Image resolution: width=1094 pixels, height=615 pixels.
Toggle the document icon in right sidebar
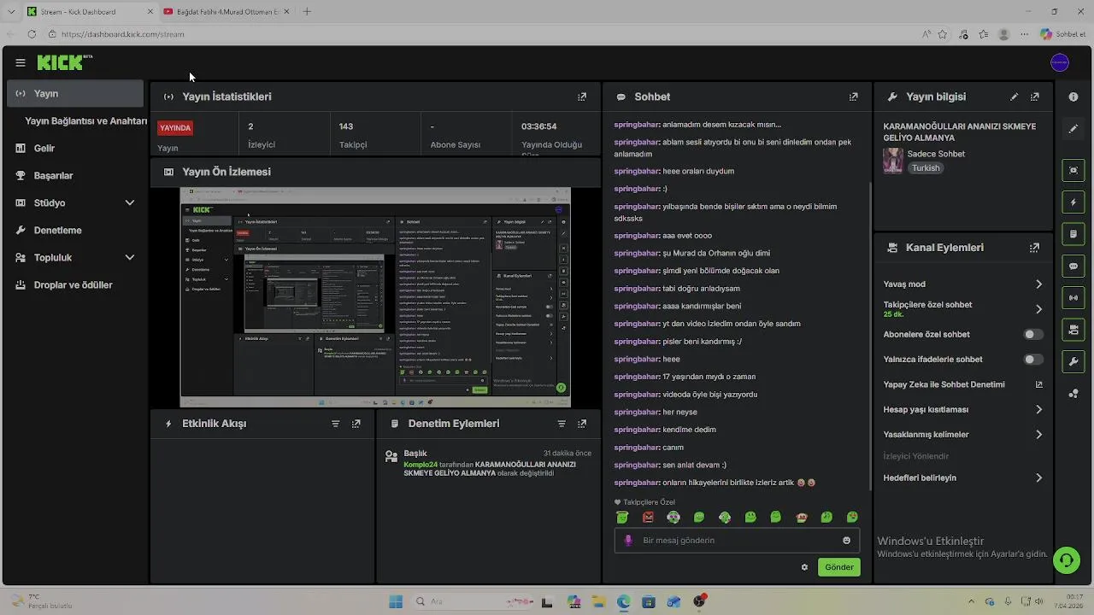point(1073,233)
